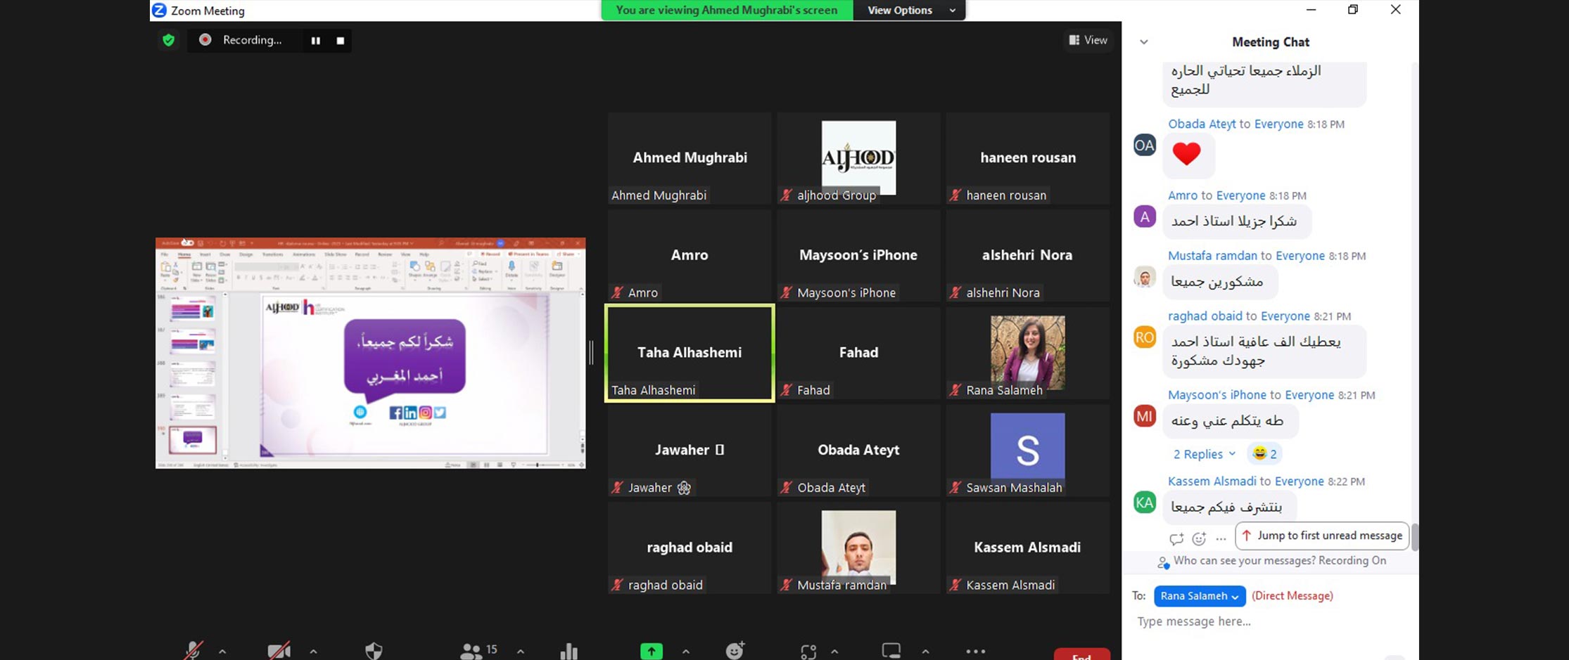Open the View Options dropdown
Image resolution: width=1569 pixels, height=660 pixels.
(x=909, y=11)
